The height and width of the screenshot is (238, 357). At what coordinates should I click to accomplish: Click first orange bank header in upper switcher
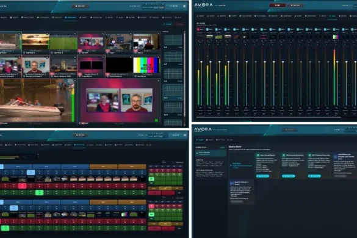104,167
